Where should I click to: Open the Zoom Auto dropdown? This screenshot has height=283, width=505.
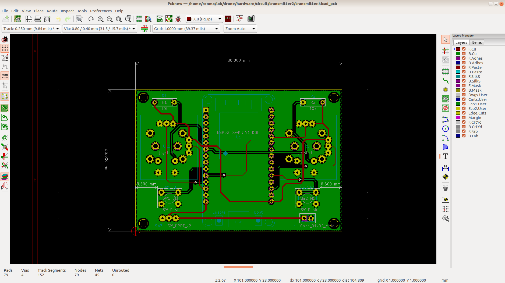[x=240, y=29]
